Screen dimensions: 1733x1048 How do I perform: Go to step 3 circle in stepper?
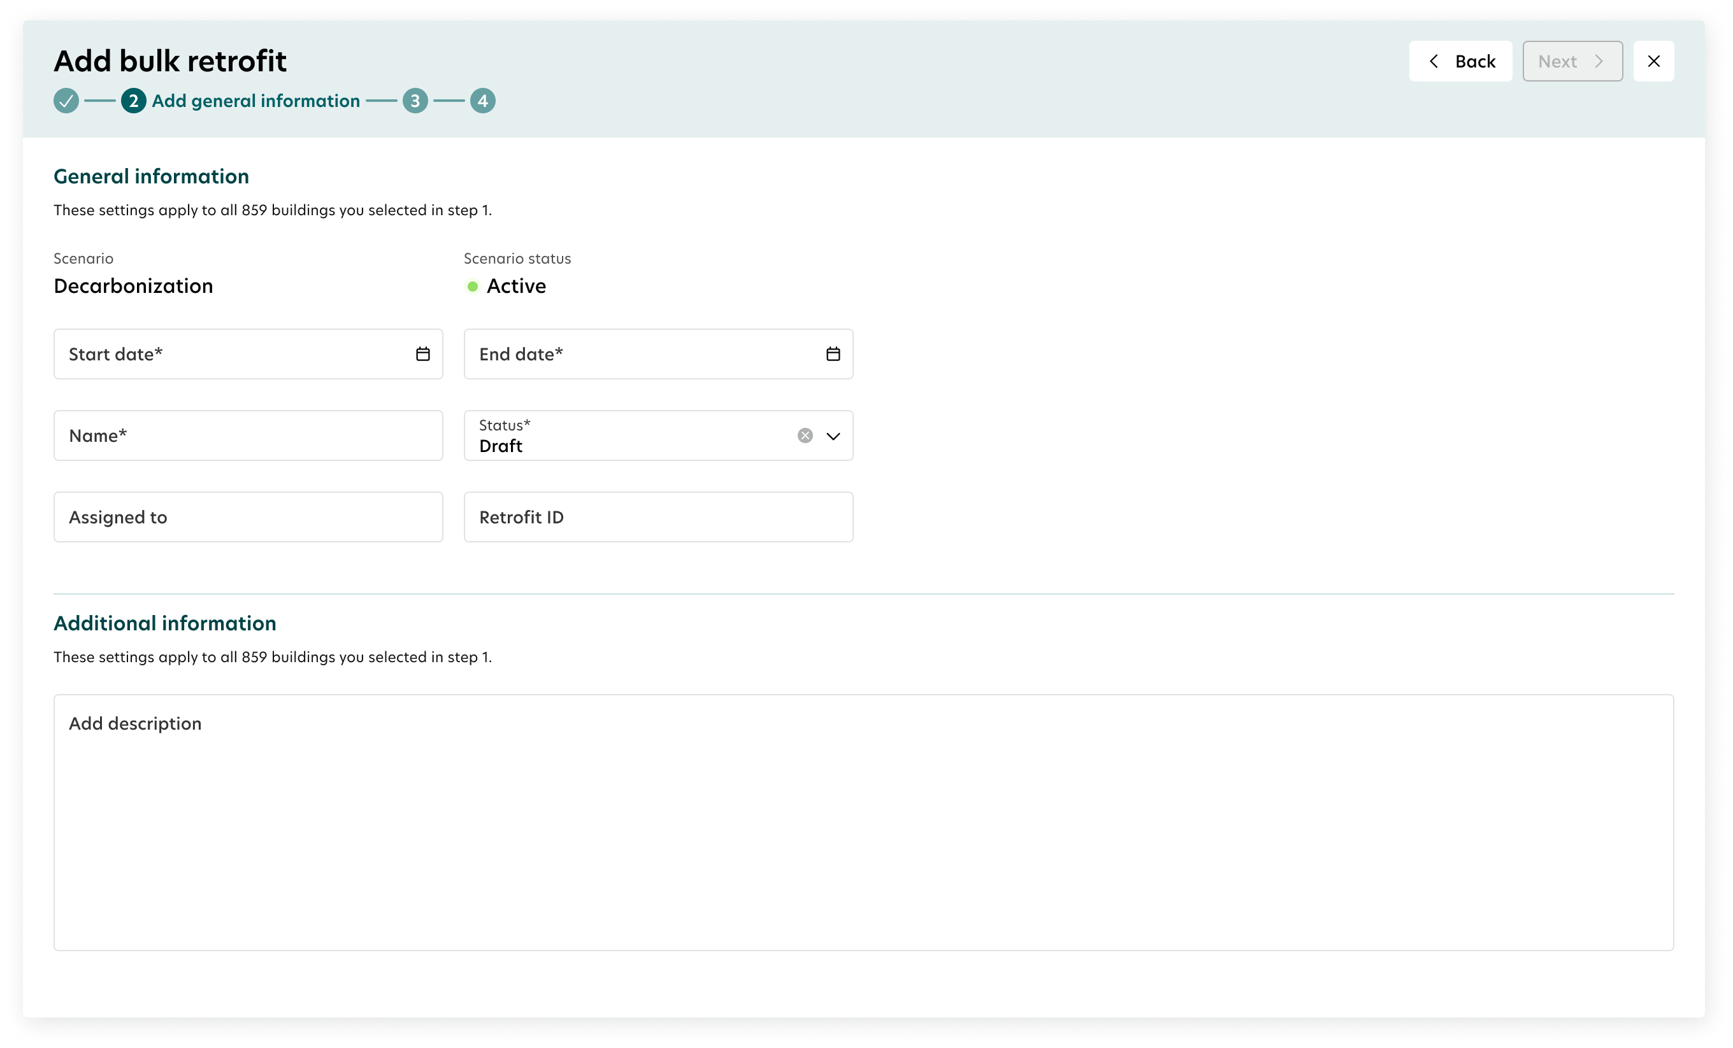(415, 101)
